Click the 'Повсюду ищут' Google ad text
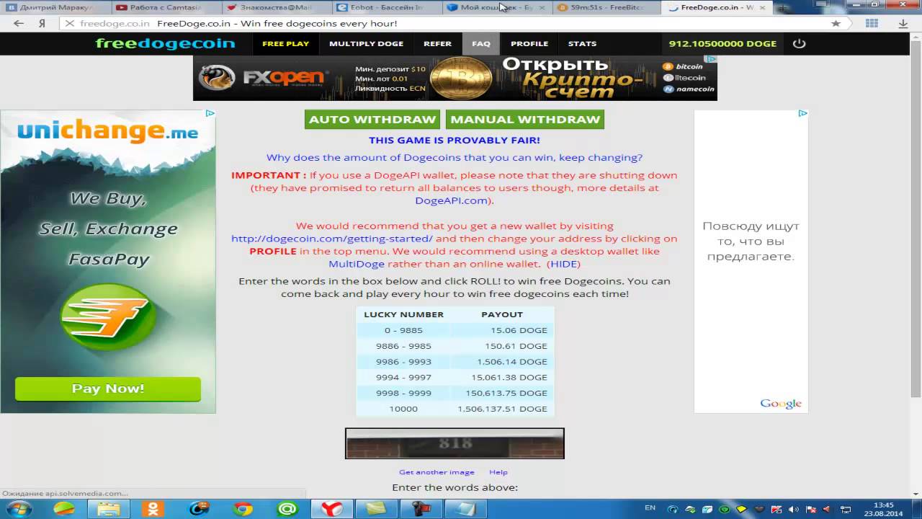The height and width of the screenshot is (519, 922). (x=751, y=241)
